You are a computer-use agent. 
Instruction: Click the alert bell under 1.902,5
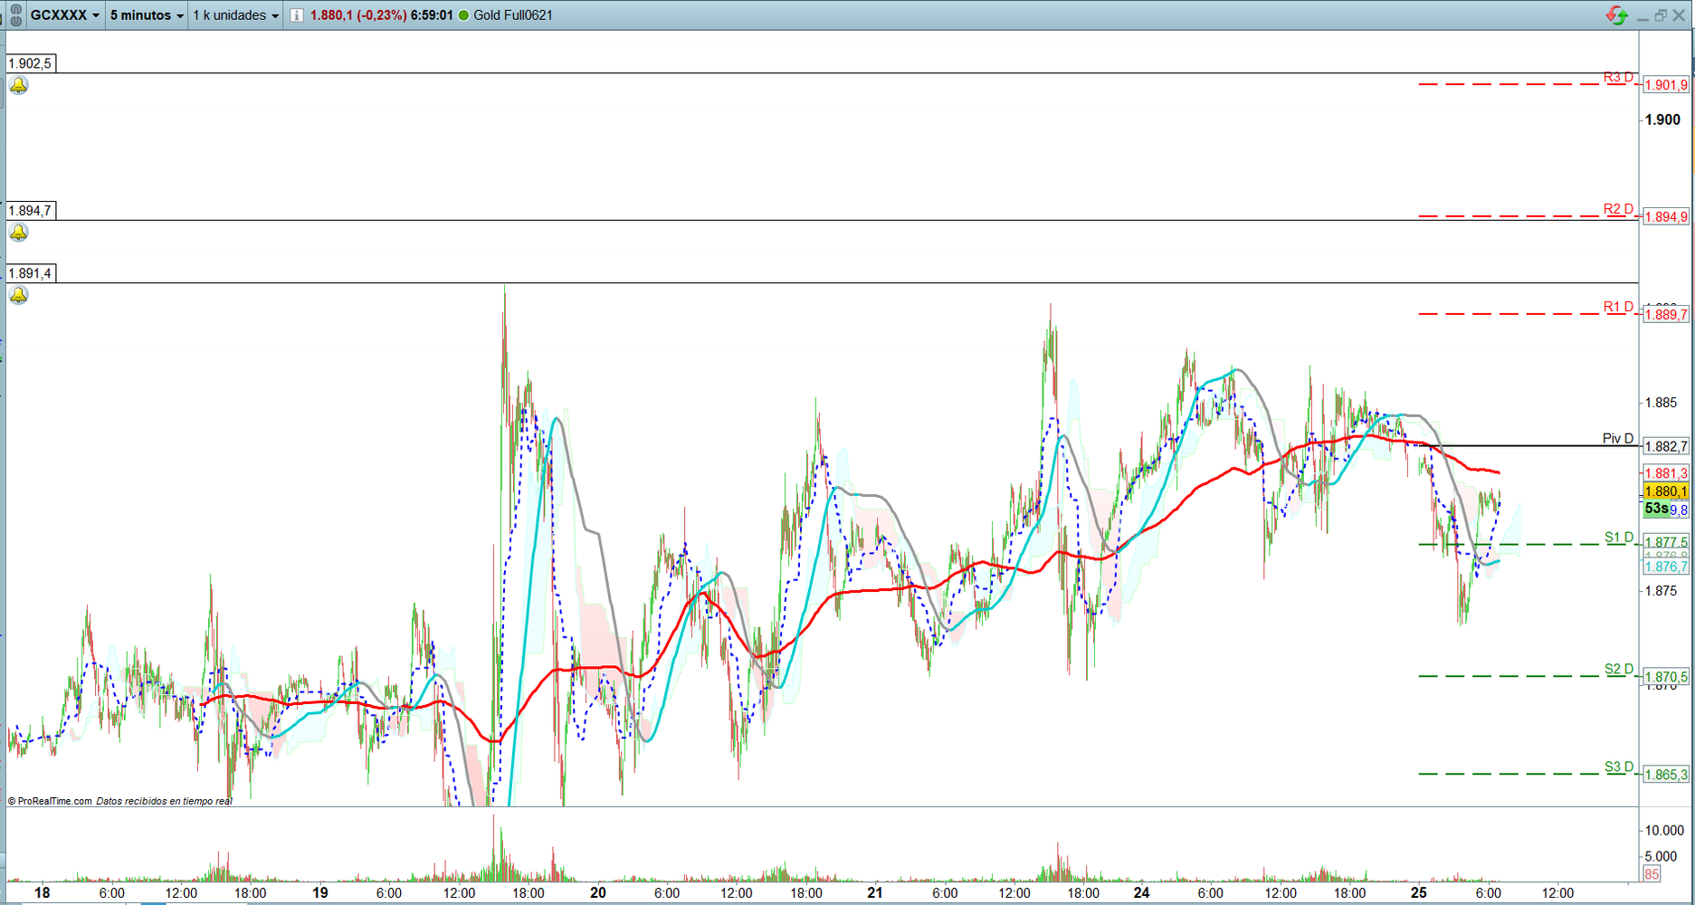coord(18,85)
